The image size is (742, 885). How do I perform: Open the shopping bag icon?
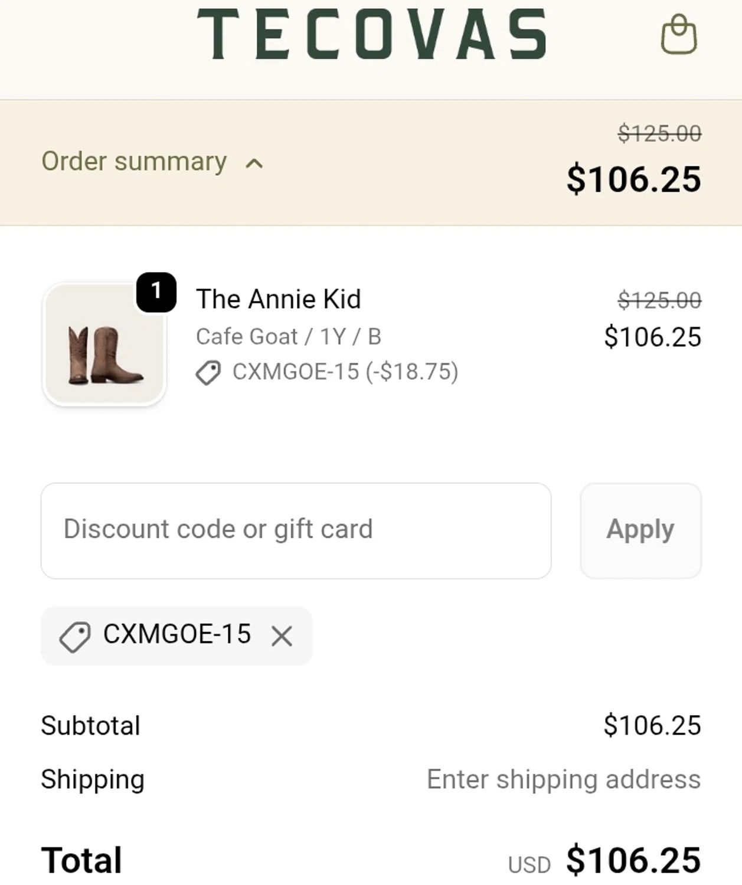coord(678,34)
